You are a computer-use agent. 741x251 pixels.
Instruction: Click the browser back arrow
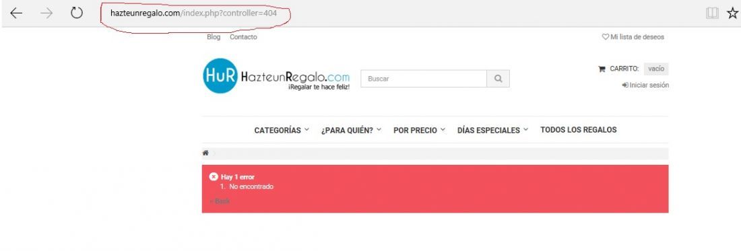point(16,13)
